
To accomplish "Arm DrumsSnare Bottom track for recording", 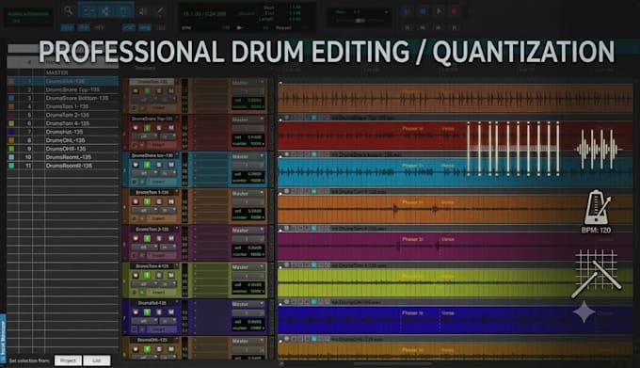I will click(x=136, y=165).
